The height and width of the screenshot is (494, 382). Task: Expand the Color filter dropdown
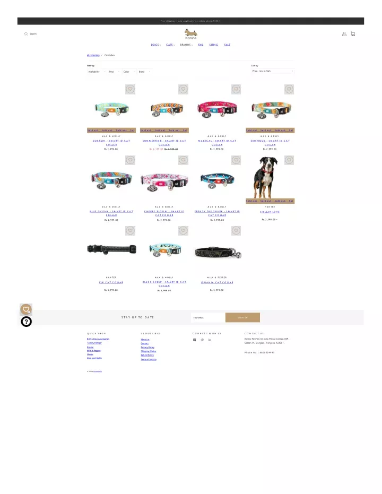[129, 72]
